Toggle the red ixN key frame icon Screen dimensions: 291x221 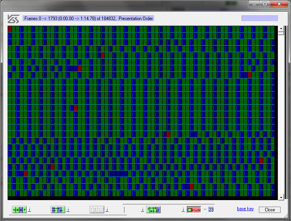(x=194, y=210)
